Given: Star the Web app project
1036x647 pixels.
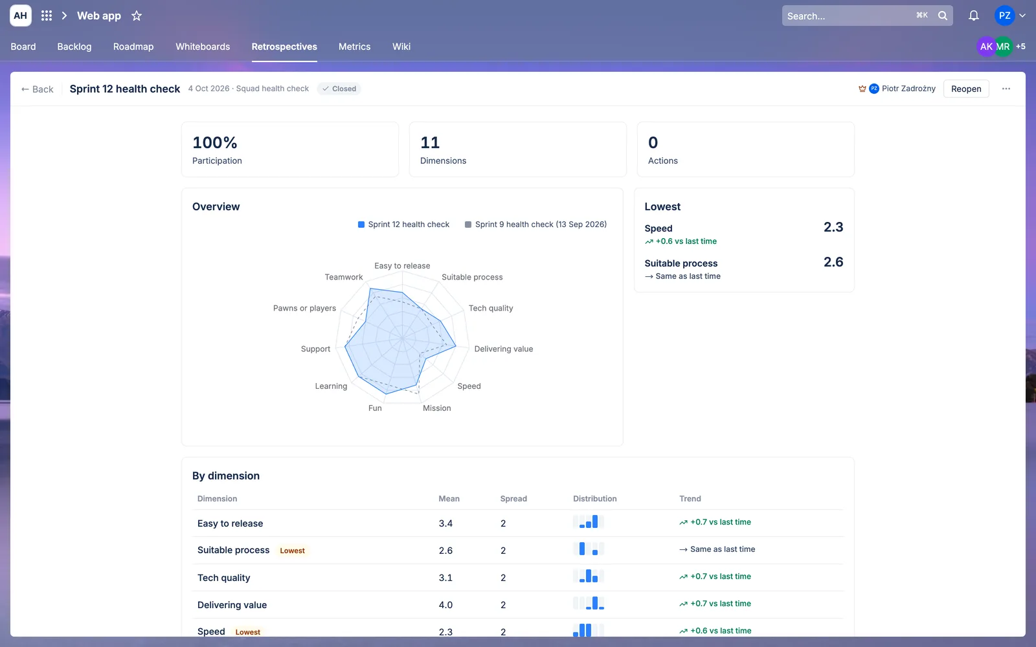Looking at the screenshot, I should 137,16.
